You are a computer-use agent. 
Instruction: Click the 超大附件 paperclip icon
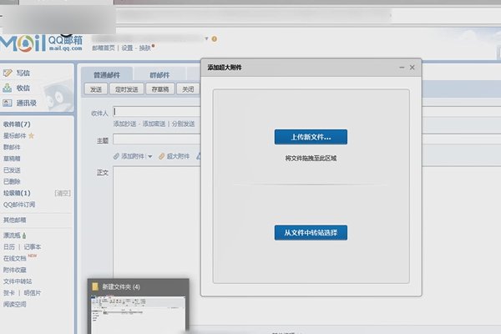point(162,156)
